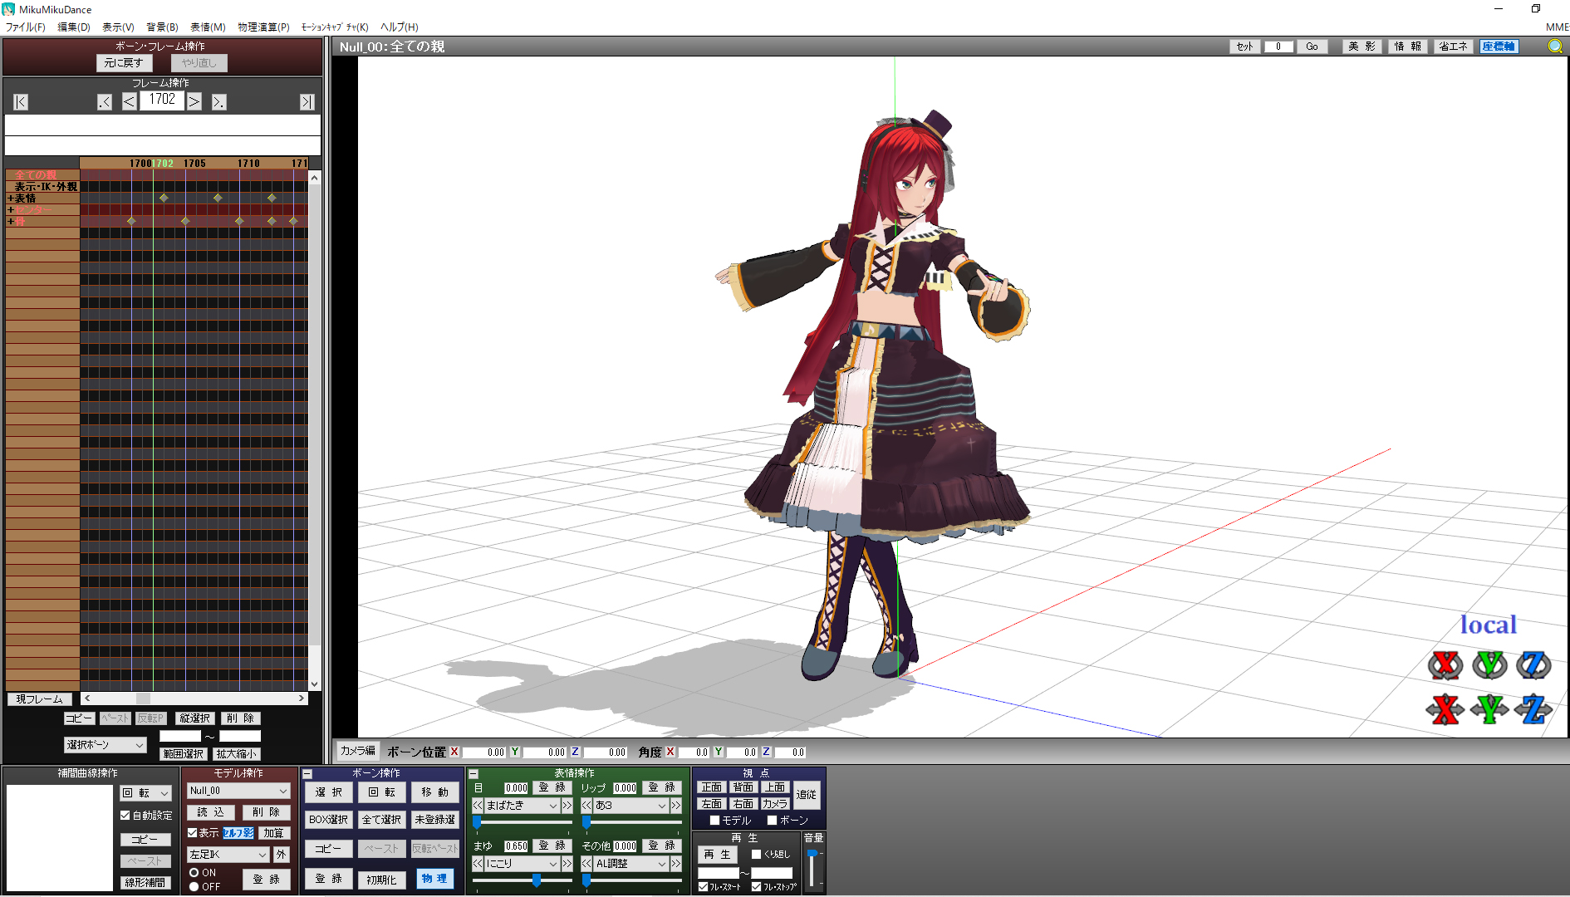Open the 編集(D) menu
Viewport: 1570px width, 897px height.
click(x=74, y=27)
